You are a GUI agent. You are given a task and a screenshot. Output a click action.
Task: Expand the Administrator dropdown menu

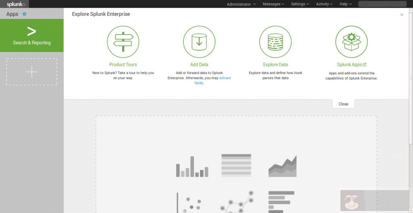pyautogui.click(x=241, y=4)
